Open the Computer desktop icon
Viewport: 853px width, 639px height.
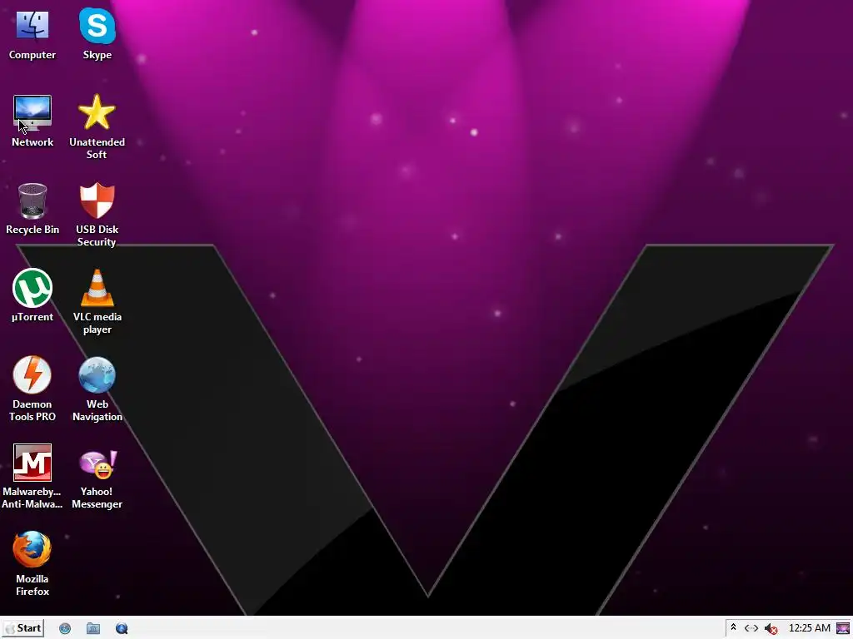point(32,26)
